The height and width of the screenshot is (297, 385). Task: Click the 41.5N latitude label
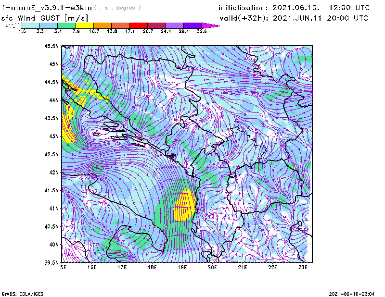click(51, 190)
